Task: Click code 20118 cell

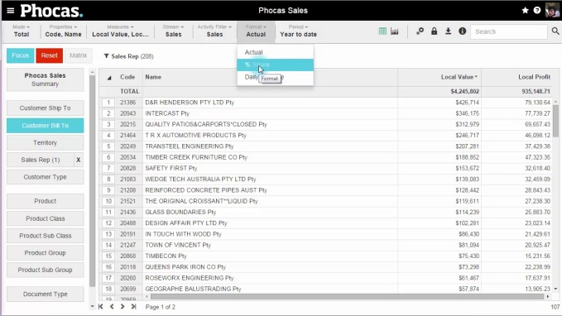Action: tap(128, 267)
